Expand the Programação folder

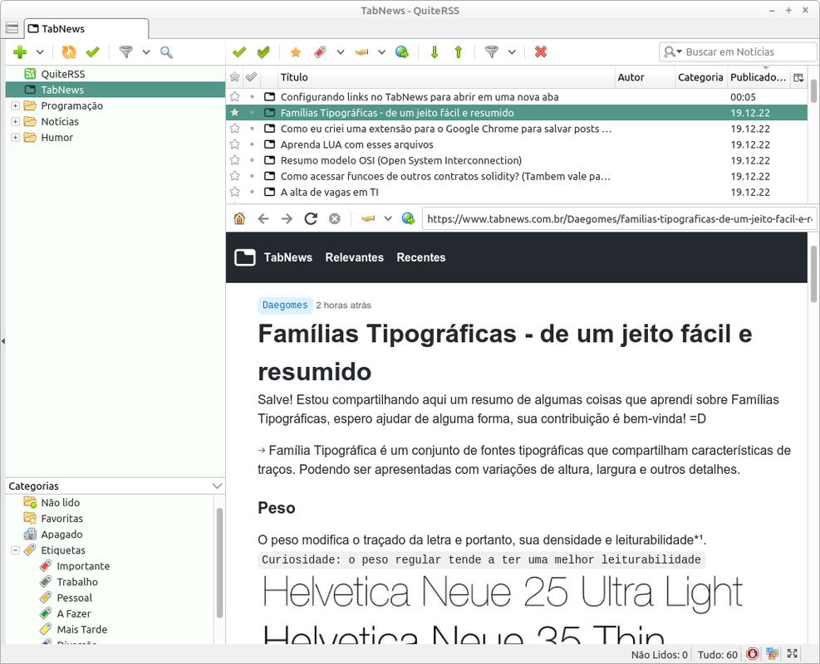click(15, 106)
